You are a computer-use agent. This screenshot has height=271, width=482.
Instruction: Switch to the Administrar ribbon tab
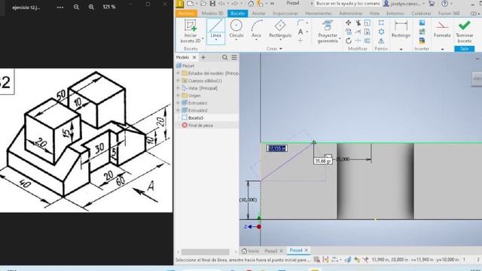click(351, 14)
